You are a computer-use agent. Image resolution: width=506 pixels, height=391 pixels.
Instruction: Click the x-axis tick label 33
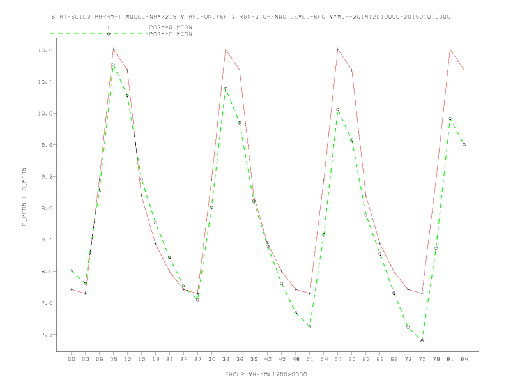(x=226, y=359)
